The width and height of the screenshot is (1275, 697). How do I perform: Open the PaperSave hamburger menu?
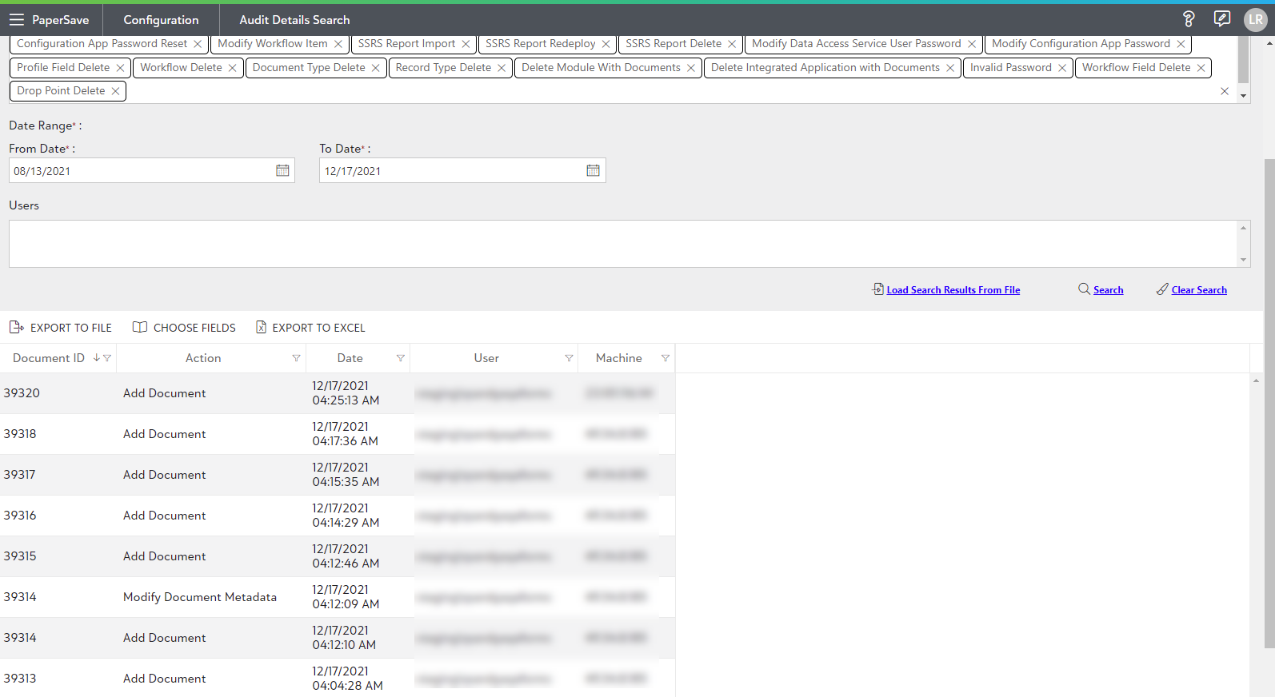(17, 20)
